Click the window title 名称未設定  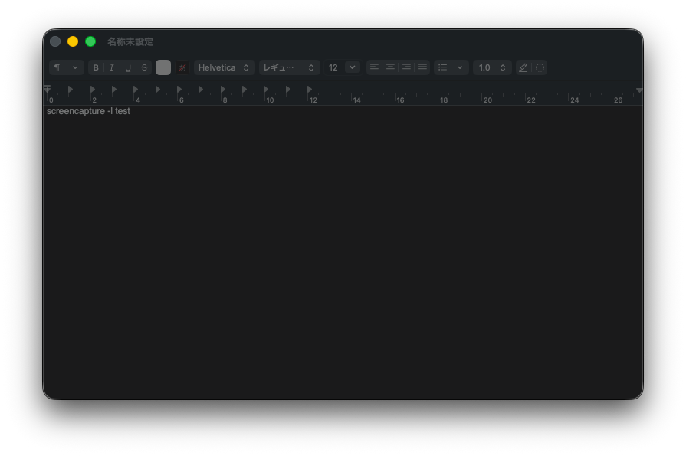coord(130,41)
